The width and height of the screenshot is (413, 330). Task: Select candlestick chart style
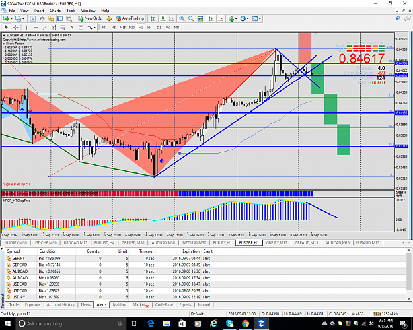(163, 18)
